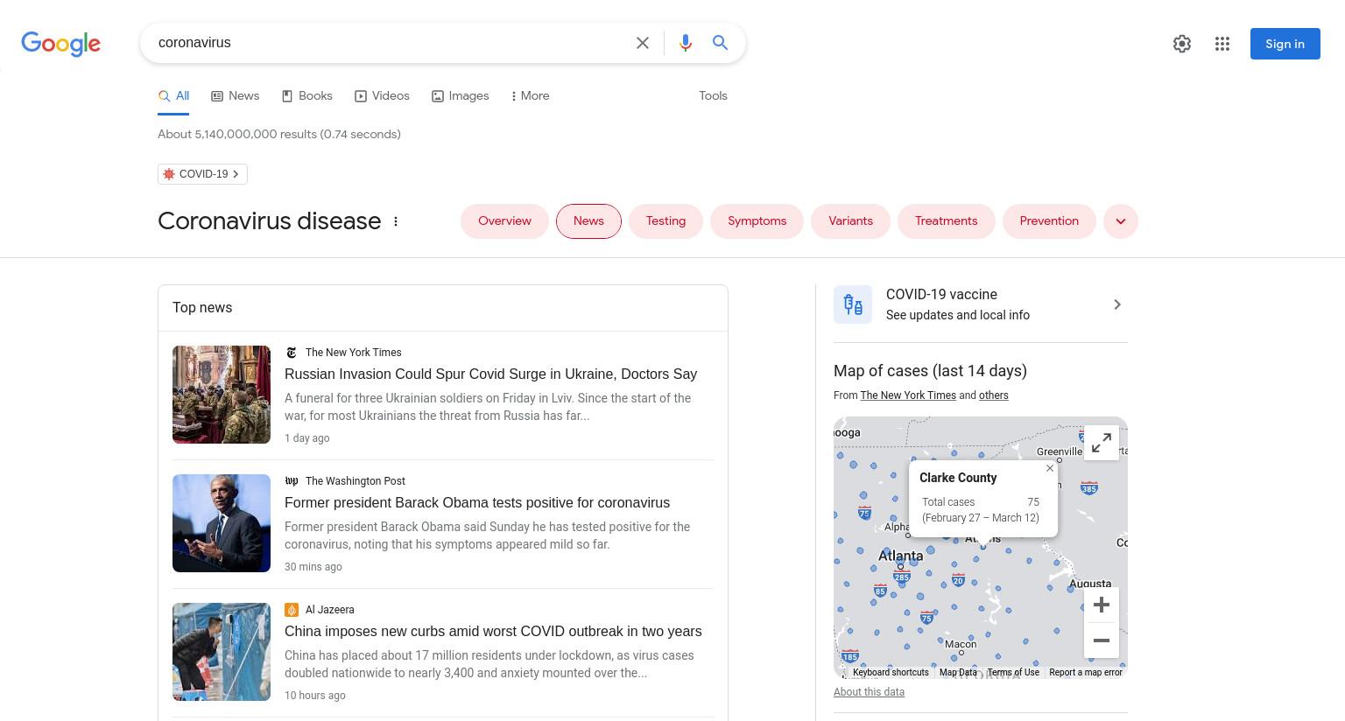The width and height of the screenshot is (1345, 721).
Task: Open Ukraine funeral news thumbnail
Action: point(222,395)
